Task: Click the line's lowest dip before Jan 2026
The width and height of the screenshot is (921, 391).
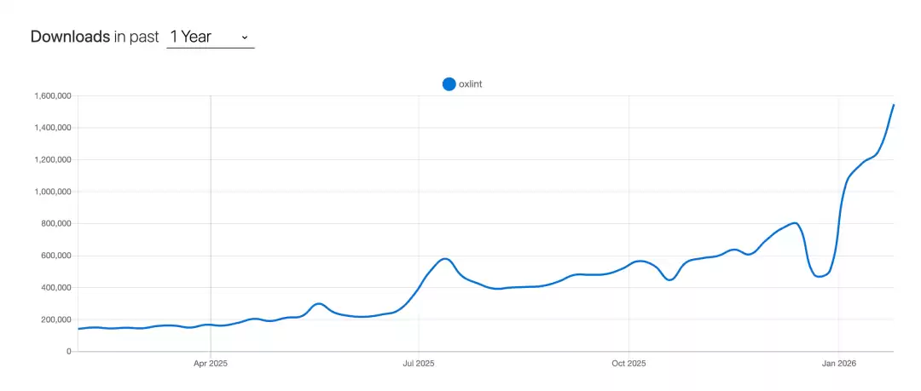Action: tap(819, 276)
